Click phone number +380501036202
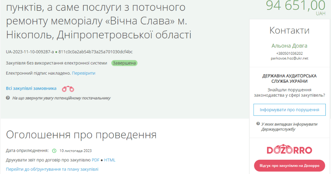The image size is (331, 174). click(x=289, y=53)
